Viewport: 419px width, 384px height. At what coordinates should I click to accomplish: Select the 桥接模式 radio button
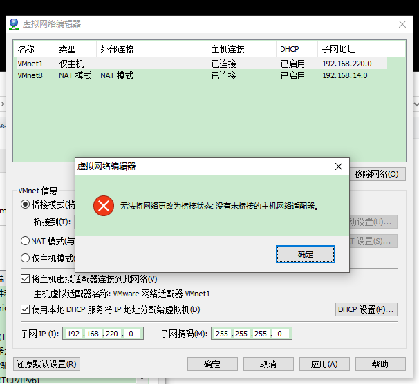pos(25,204)
